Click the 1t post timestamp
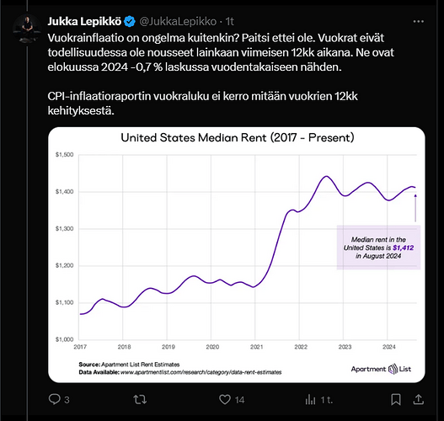 pos(230,22)
